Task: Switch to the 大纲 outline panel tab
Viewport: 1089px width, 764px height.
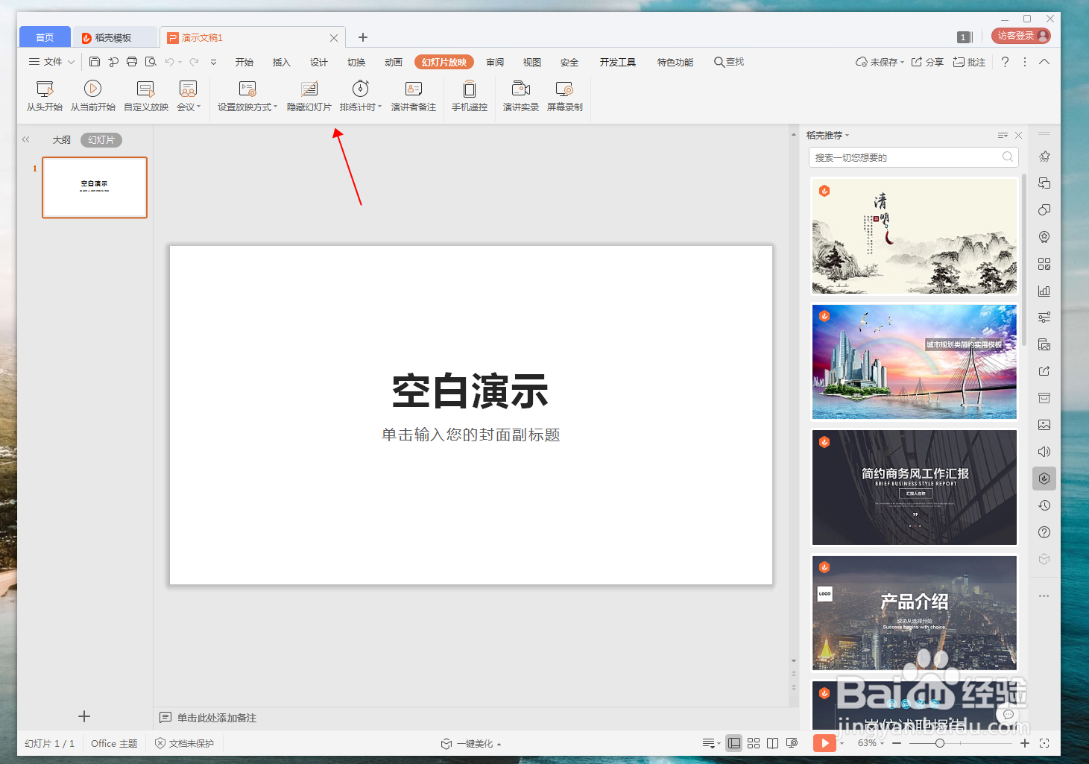Action: [x=61, y=139]
